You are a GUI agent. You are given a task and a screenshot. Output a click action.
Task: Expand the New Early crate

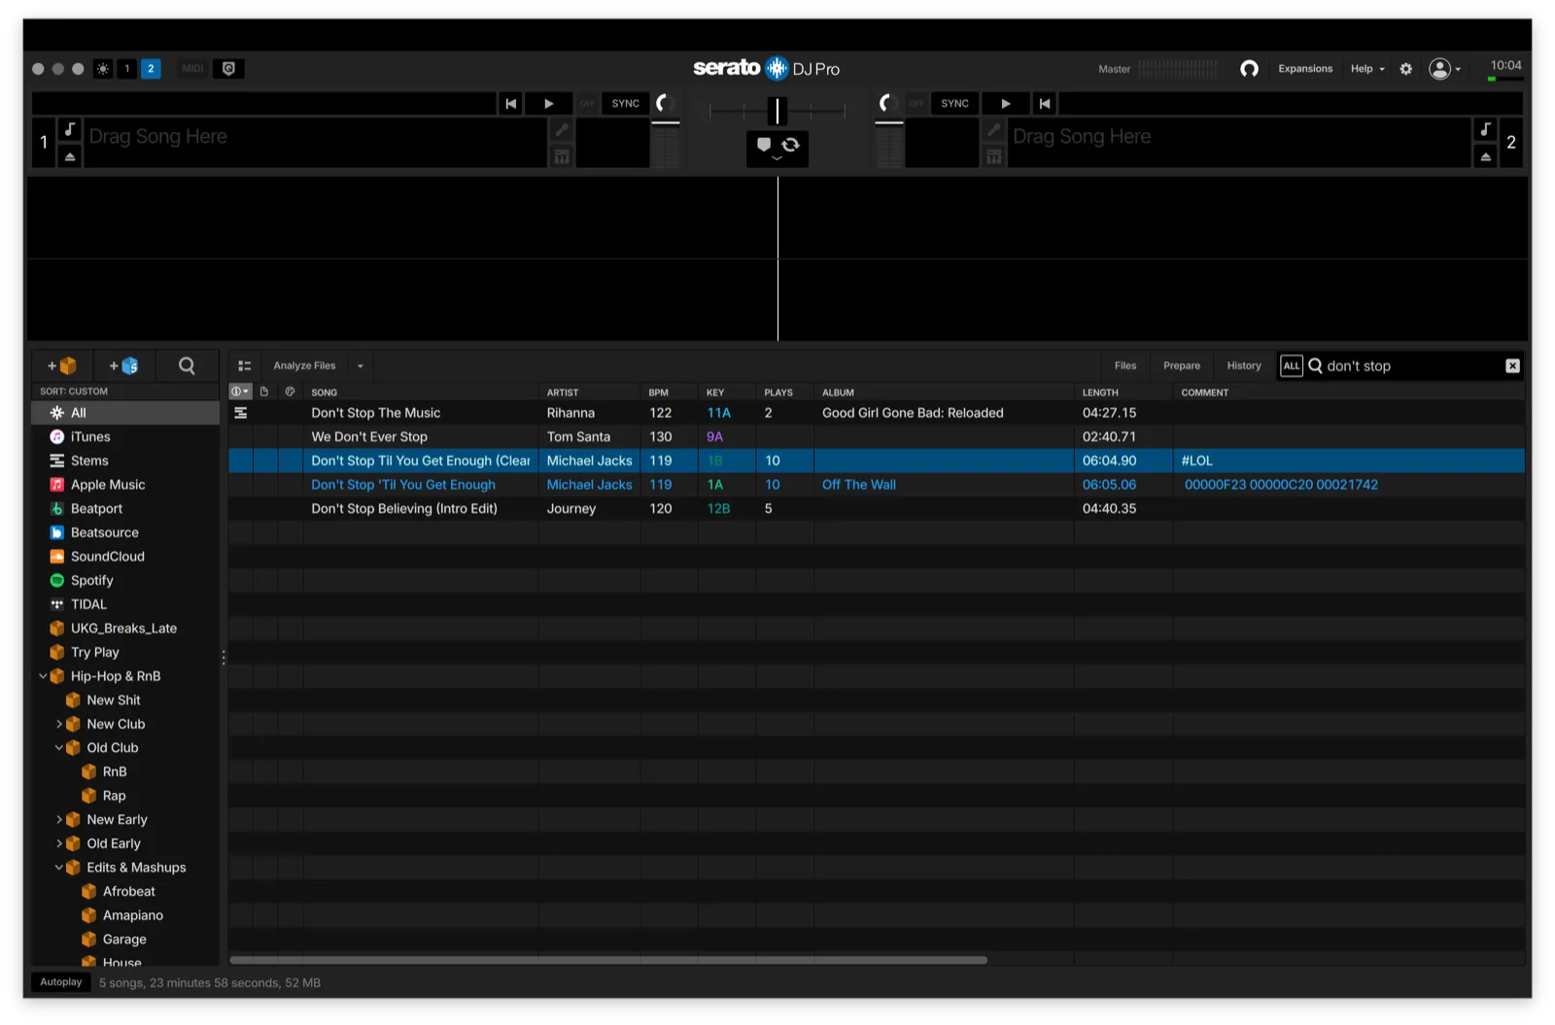click(x=58, y=820)
